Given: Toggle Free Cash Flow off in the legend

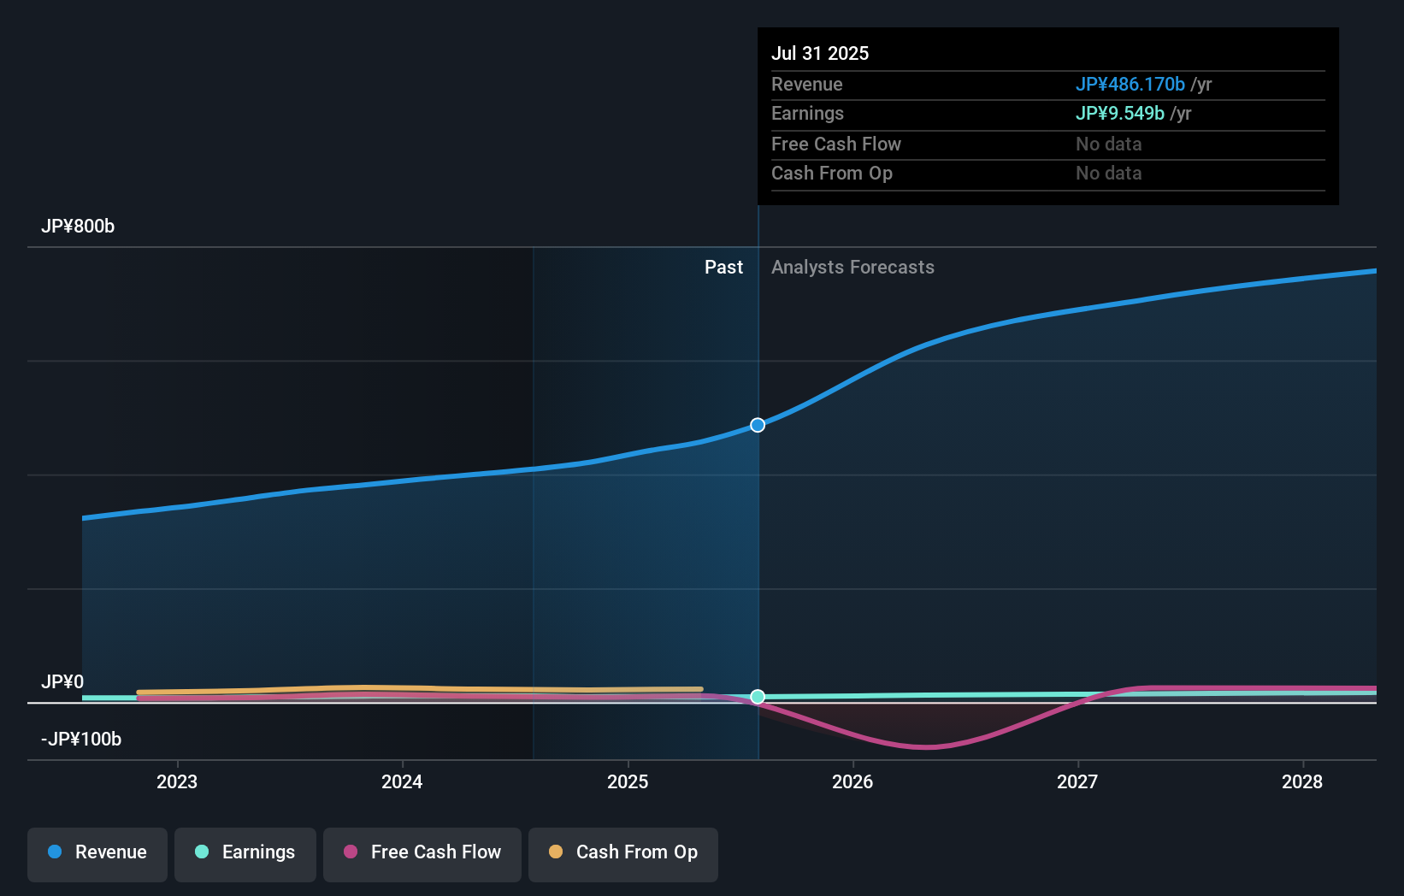Looking at the screenshot, I should pyautogui.click(x=422, y=854).
